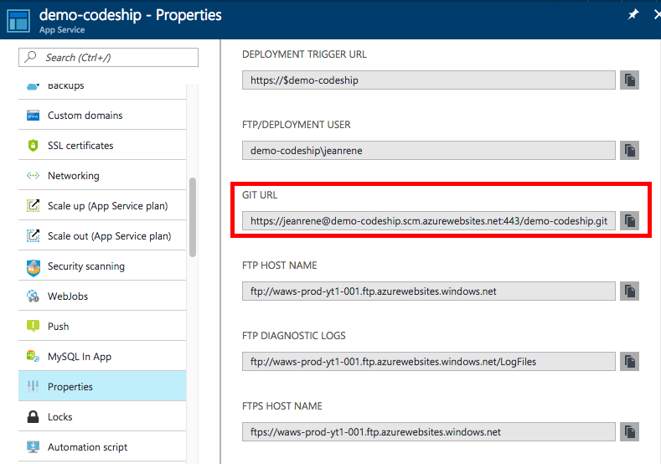Click the 'GIT URL' label
Screen dimensions: 661x464
coord(260,195)
